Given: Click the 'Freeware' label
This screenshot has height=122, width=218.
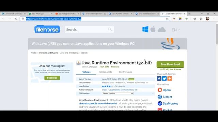Looking at the screenshot, I should [115, 67].
